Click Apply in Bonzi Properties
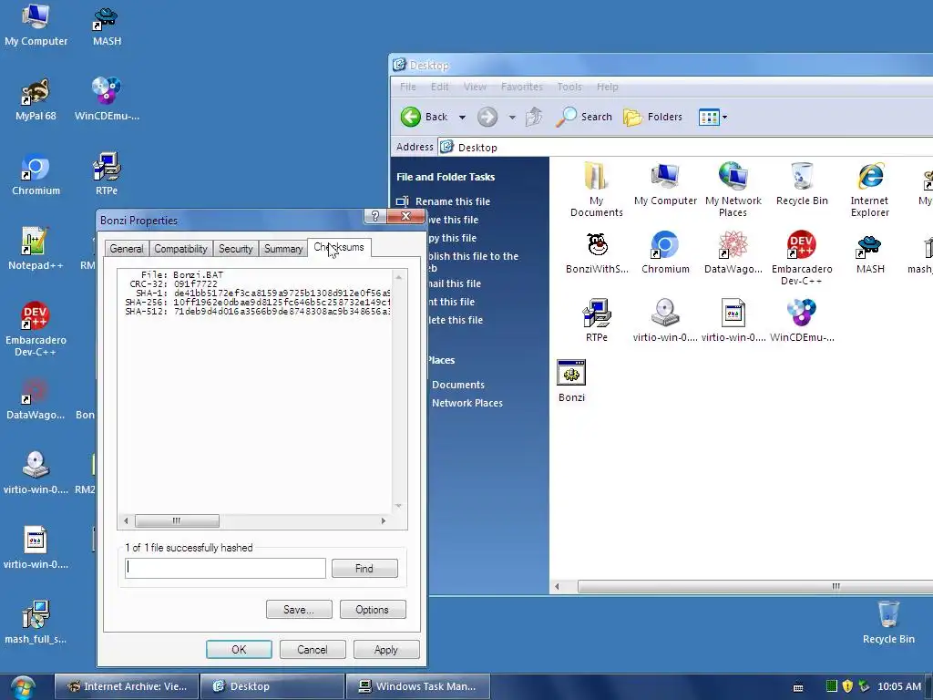The width and height of the screenshot is (933, 700). click(386, 649)
